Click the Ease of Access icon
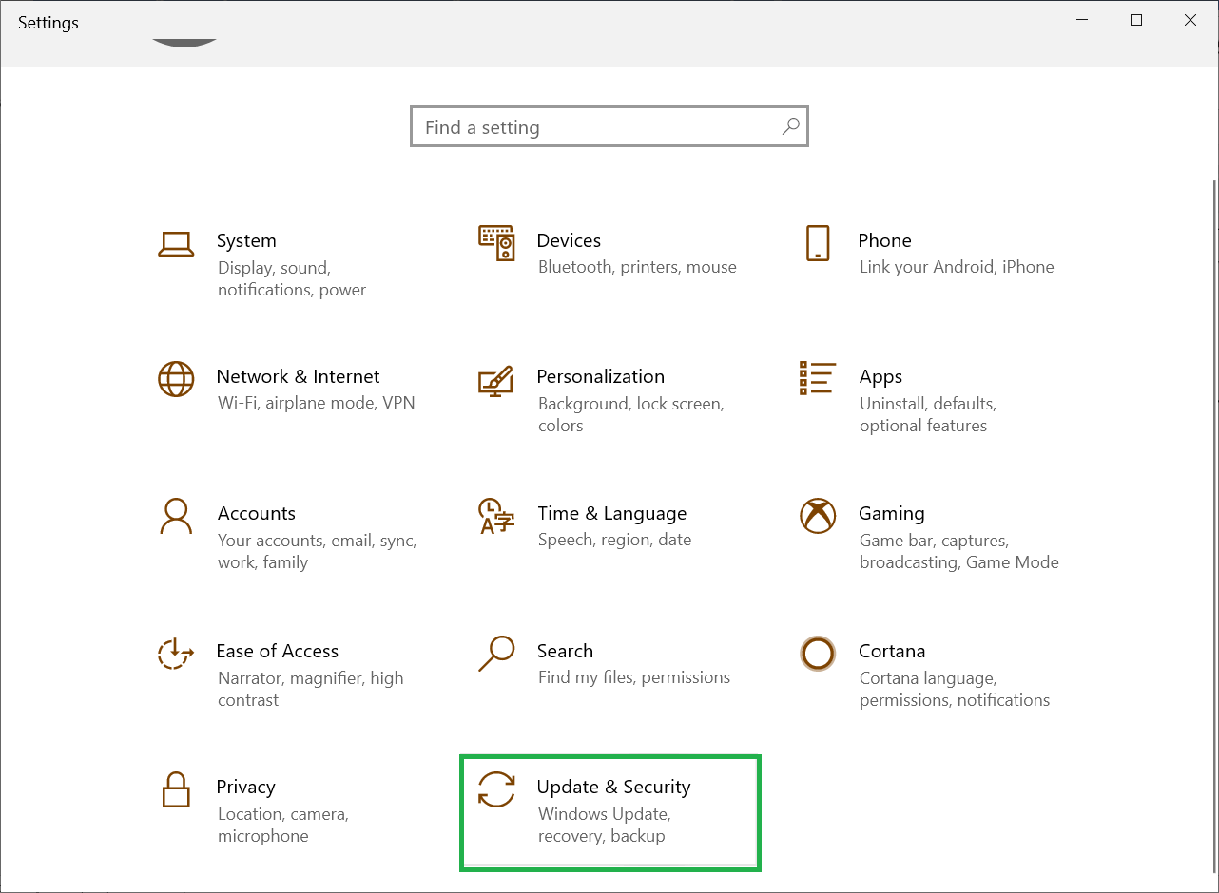Screen dimensions: 1219x893 pyautogui.click(x=175, y=654)
